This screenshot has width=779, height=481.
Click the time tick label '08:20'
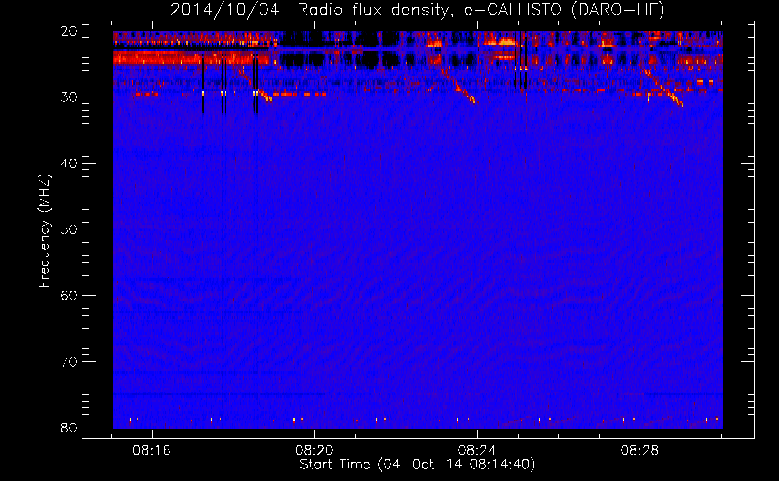click(x=314, y=451)
